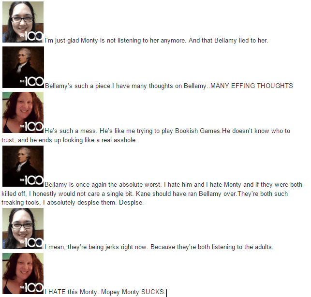Select the red-haired avatar beside "I HATE this Monty"

(23, 273)
